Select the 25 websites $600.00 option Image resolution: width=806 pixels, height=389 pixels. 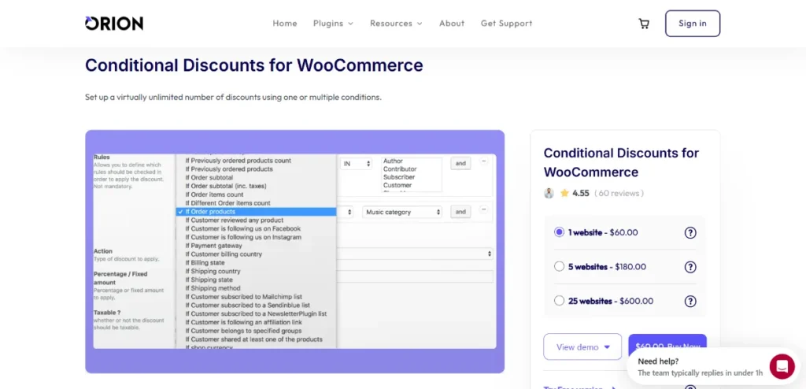[x=560, y=301]
